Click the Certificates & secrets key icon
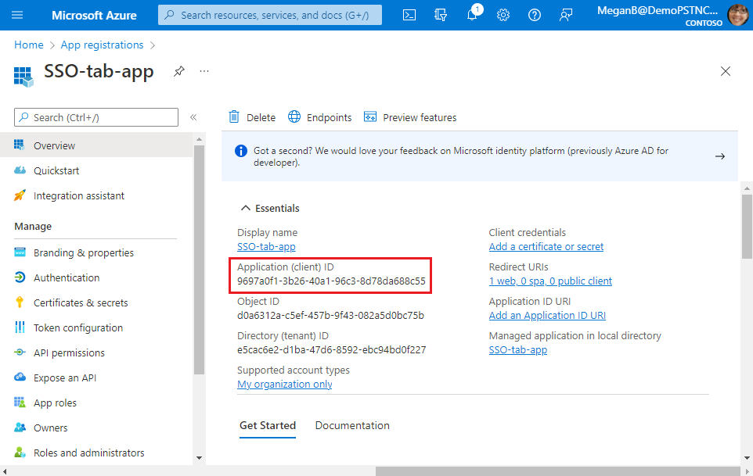The height and width of the screenshot is (476, 753). [20, 302]
